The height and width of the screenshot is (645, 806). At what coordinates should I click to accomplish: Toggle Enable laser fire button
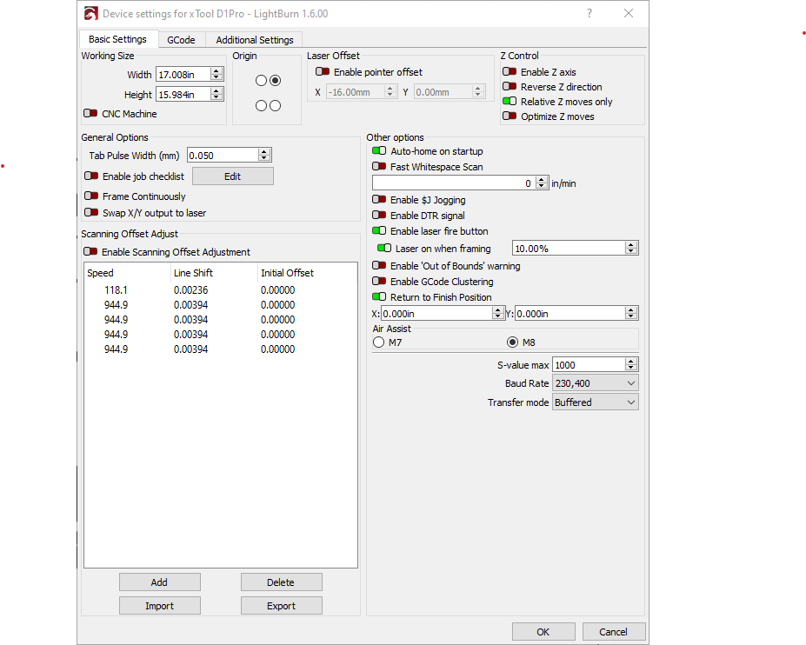[378, 231]
